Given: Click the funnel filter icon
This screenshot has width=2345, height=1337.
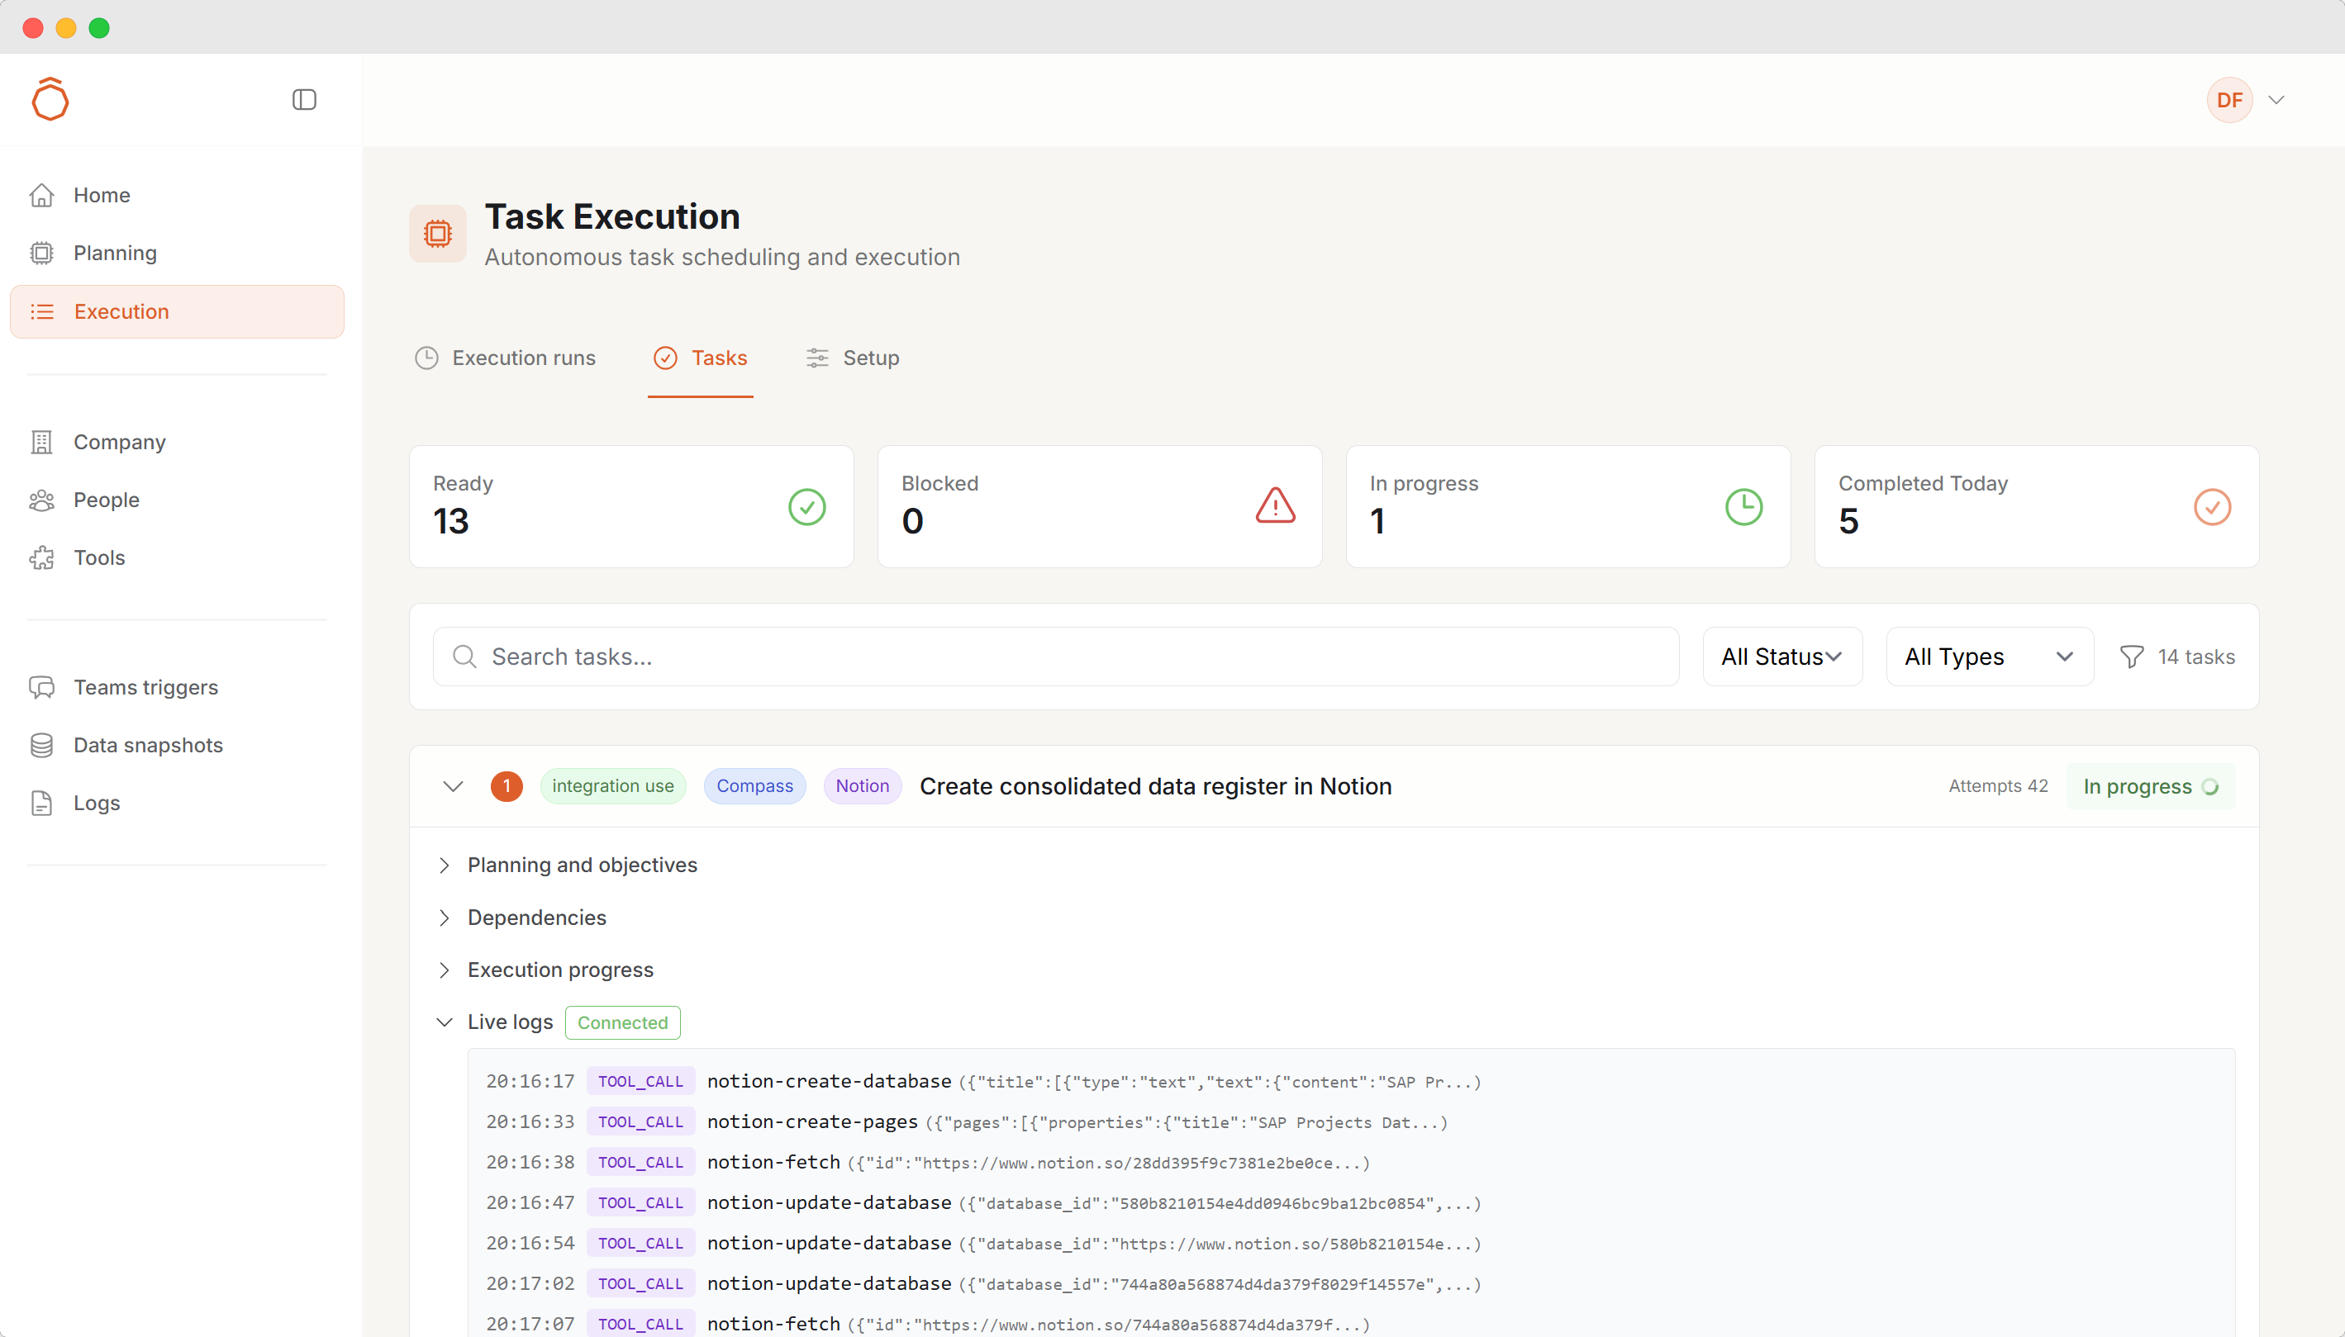Looking at the screenshot, I should pos(2131,657).
